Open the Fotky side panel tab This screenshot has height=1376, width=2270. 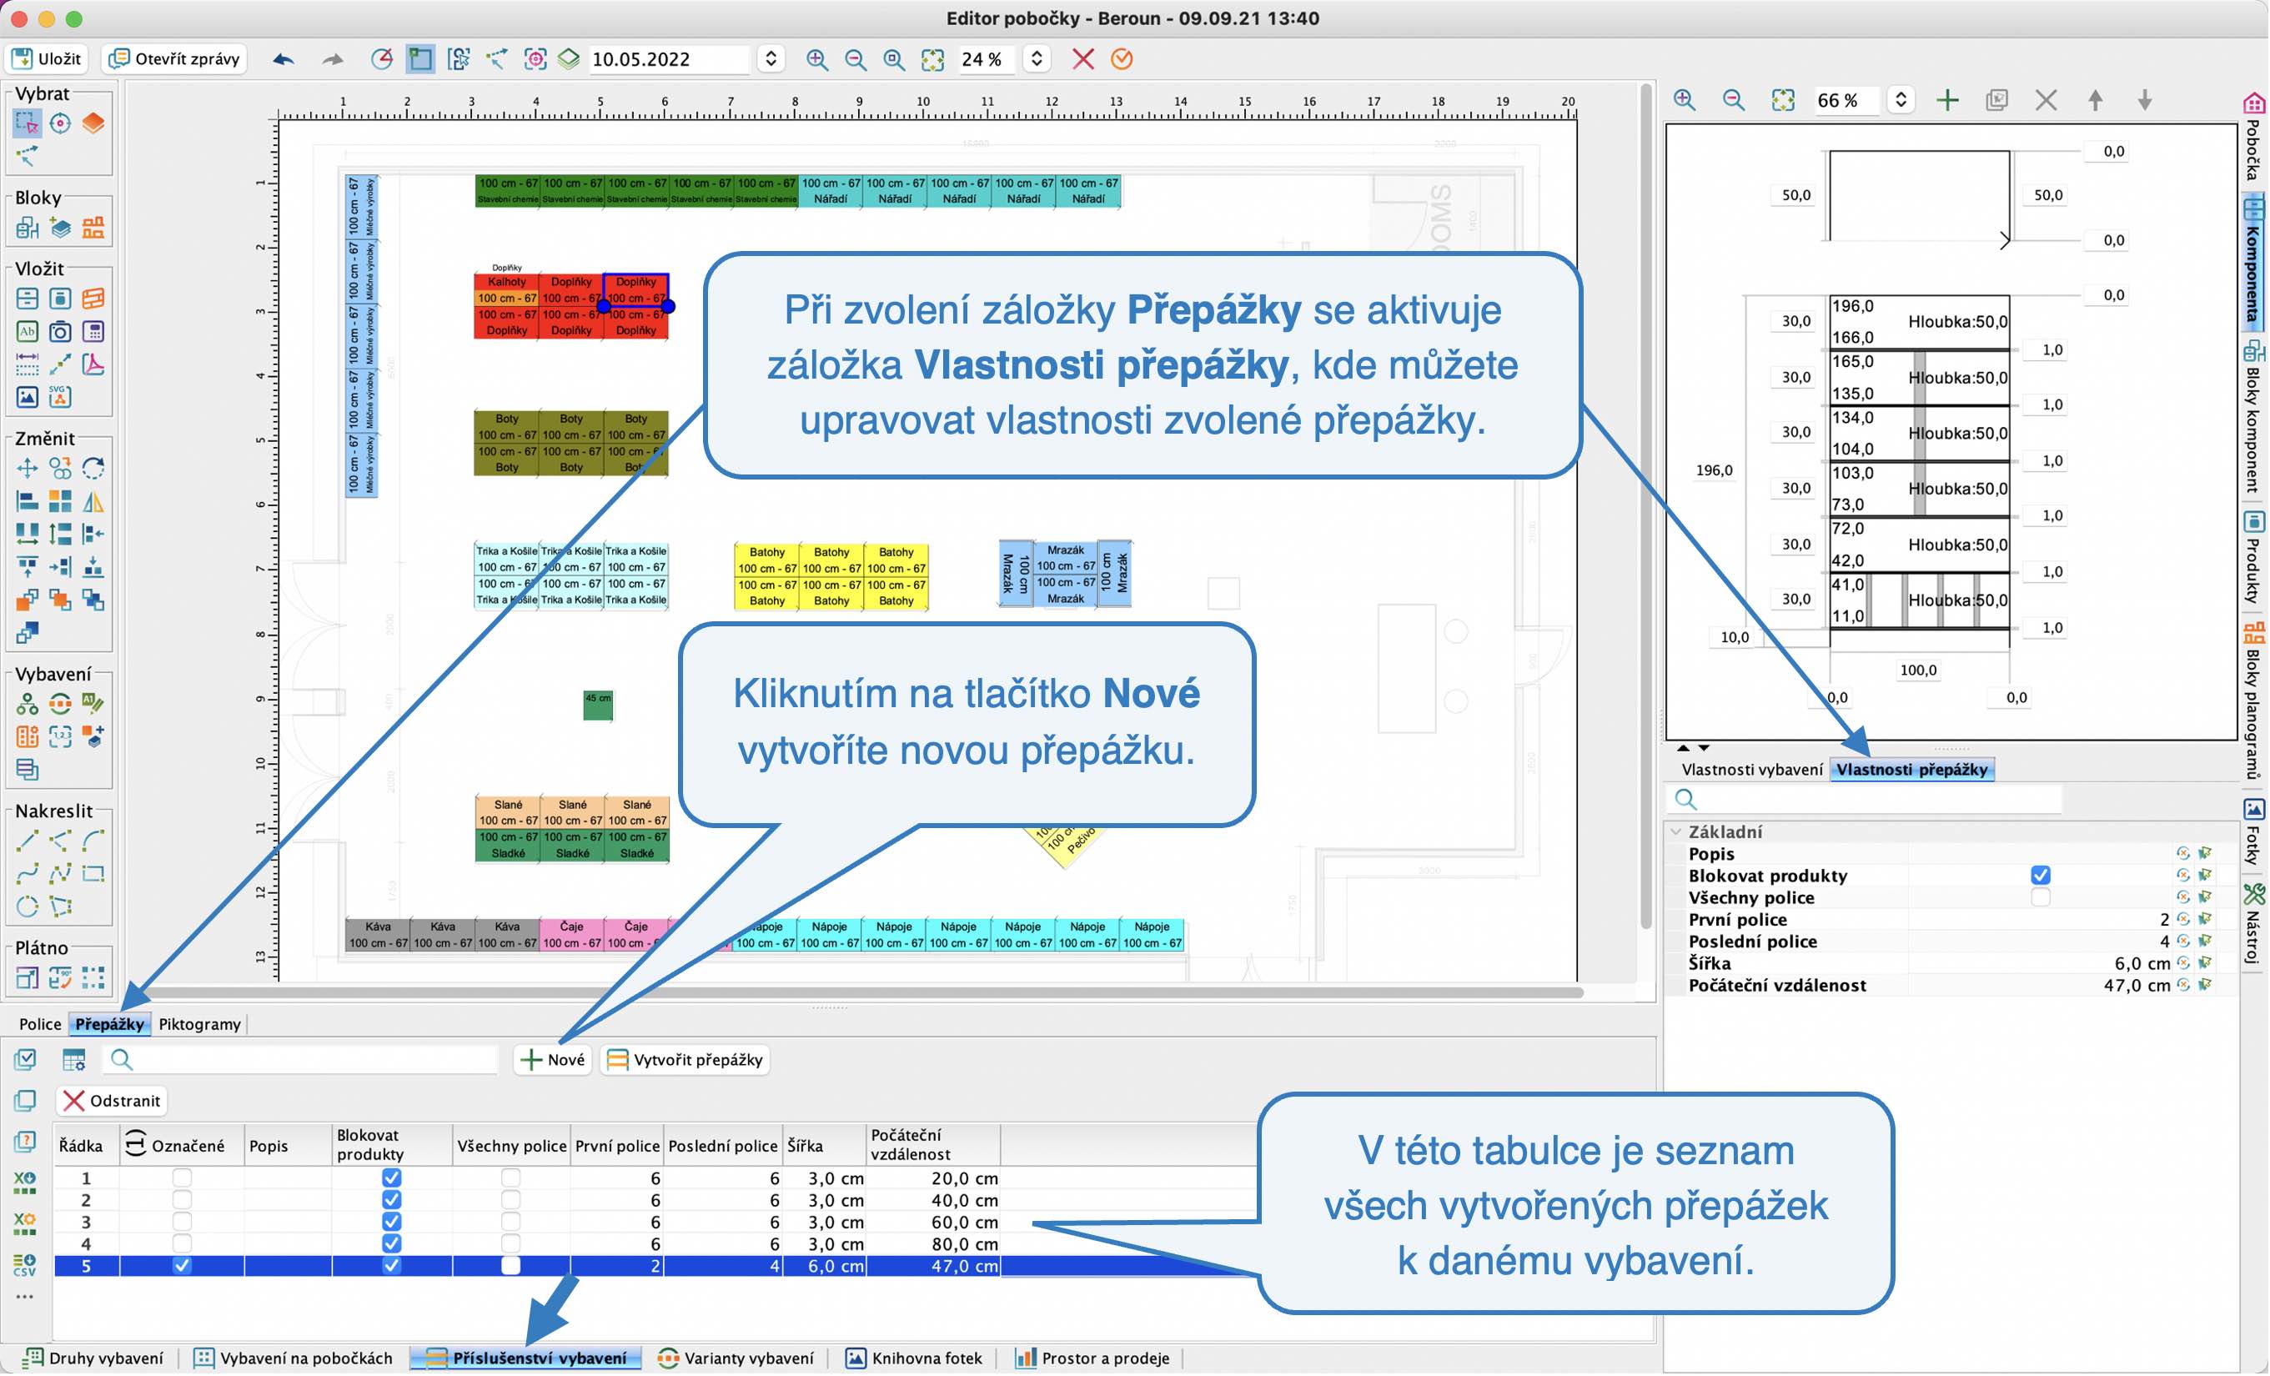click(x=2252, y=833)
